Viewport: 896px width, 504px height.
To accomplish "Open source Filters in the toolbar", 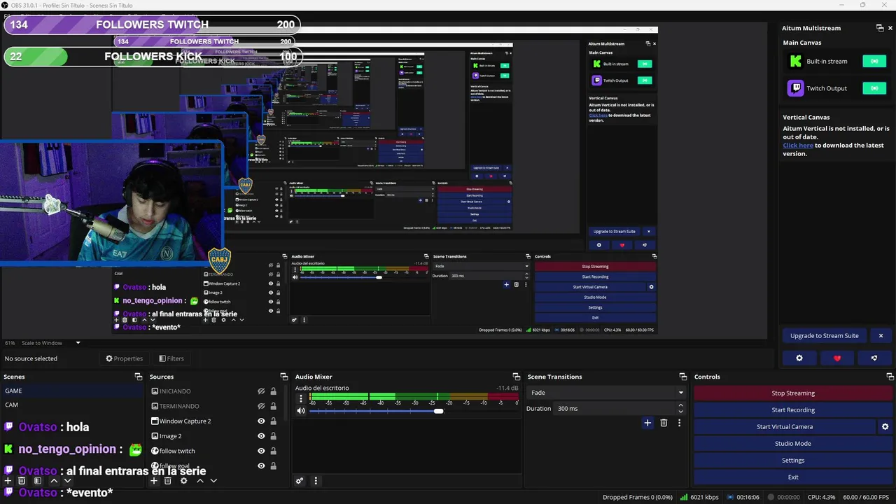I will point(171,358).
